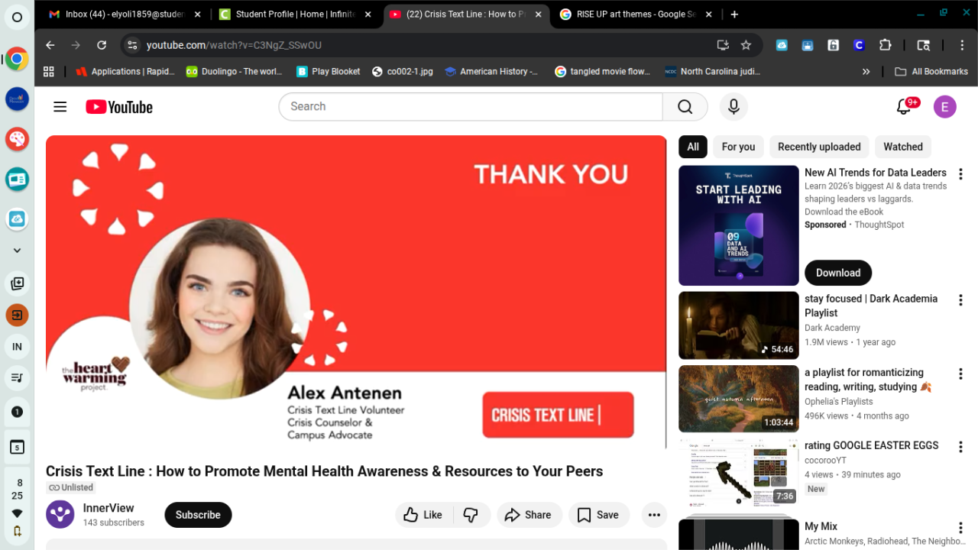Open options for New AI Trends ad

[961, 174]
